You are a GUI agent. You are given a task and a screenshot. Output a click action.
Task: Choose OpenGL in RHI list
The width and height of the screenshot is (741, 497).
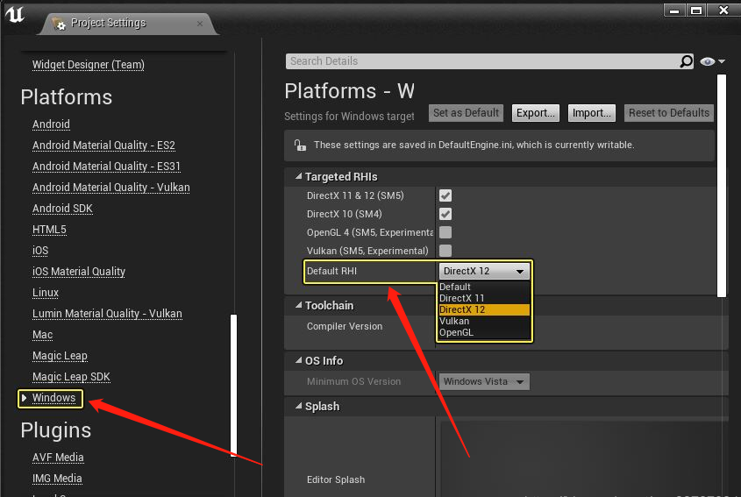coord(484,332)
